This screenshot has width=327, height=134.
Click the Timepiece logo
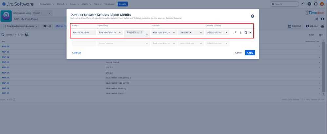315,13
